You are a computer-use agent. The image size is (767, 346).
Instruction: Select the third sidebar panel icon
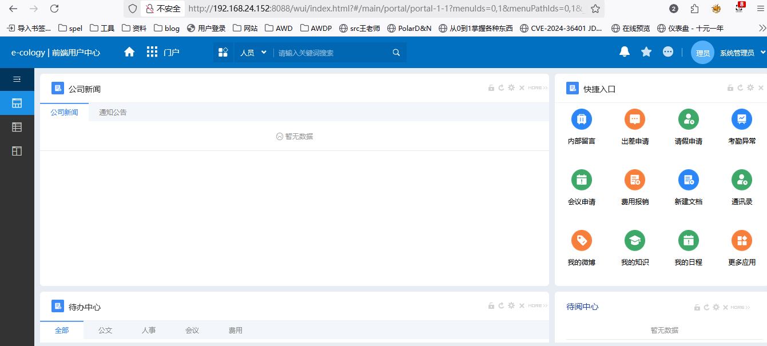[x=17, y=151]
